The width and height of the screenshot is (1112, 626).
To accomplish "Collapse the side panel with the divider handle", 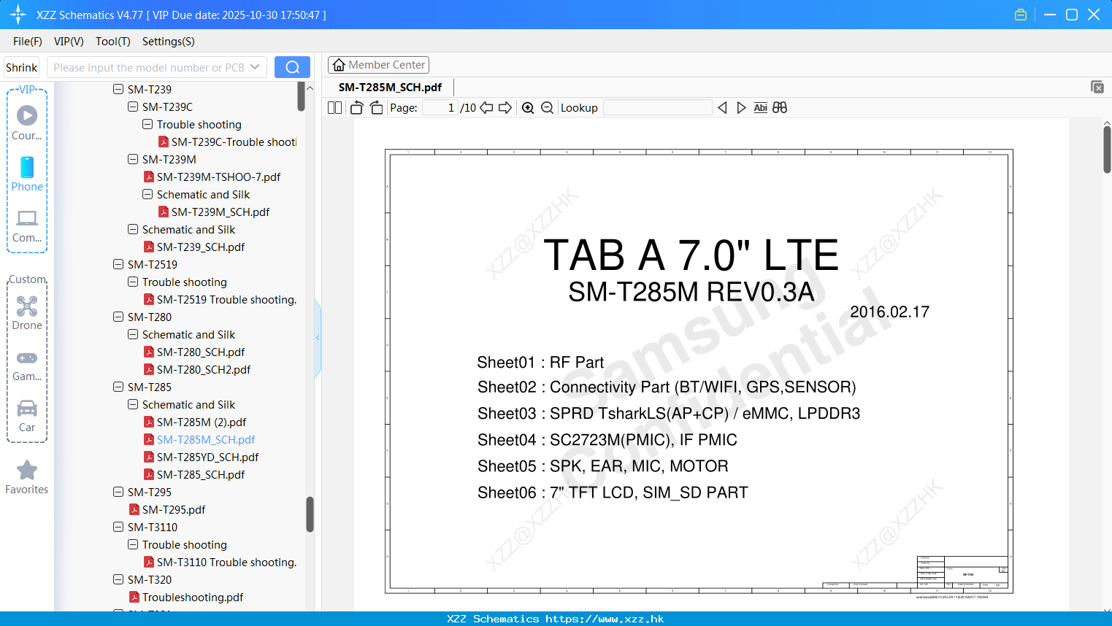I will point(318,338).
